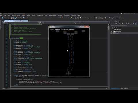The image size is (138, 103).
Task: Open the Edit menu
Action: tap(5, 15)
